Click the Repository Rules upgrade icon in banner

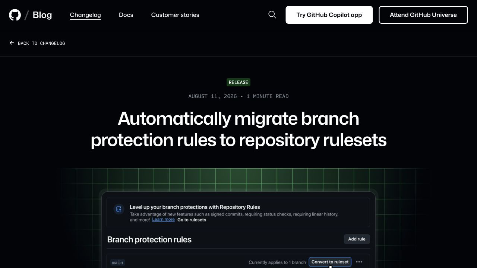tap(119, 209)
